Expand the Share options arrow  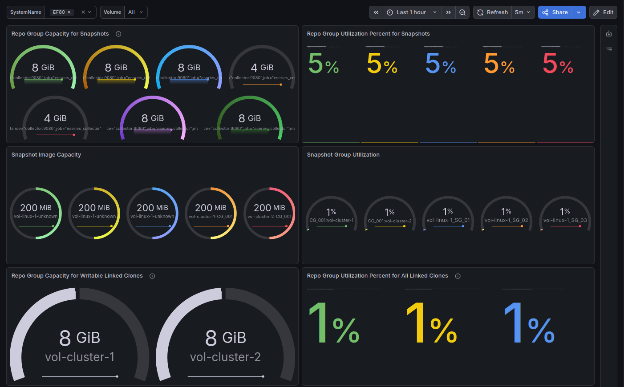click(x=579, y=12)
